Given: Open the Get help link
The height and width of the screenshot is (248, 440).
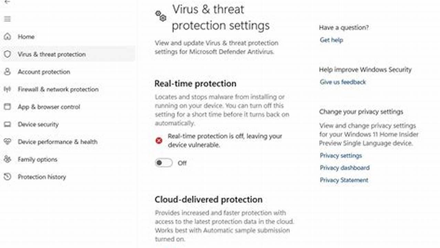Looking at the screenshot, I should point(331,40).
